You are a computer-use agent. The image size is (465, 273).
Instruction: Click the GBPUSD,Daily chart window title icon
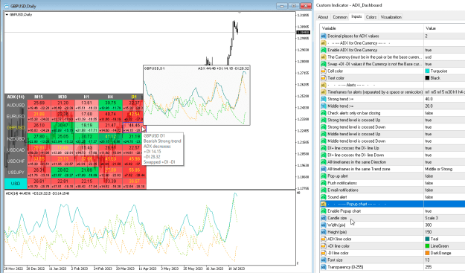6,6
